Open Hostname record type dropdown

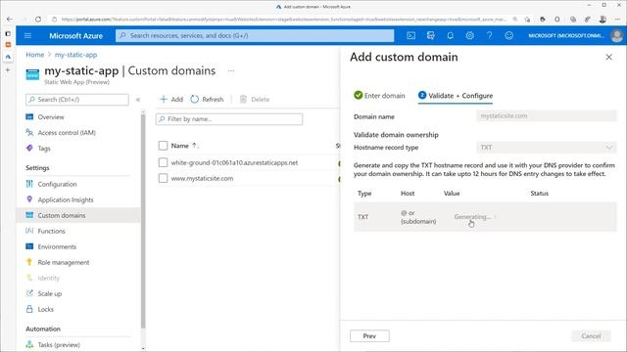click(x=547, y=148)
